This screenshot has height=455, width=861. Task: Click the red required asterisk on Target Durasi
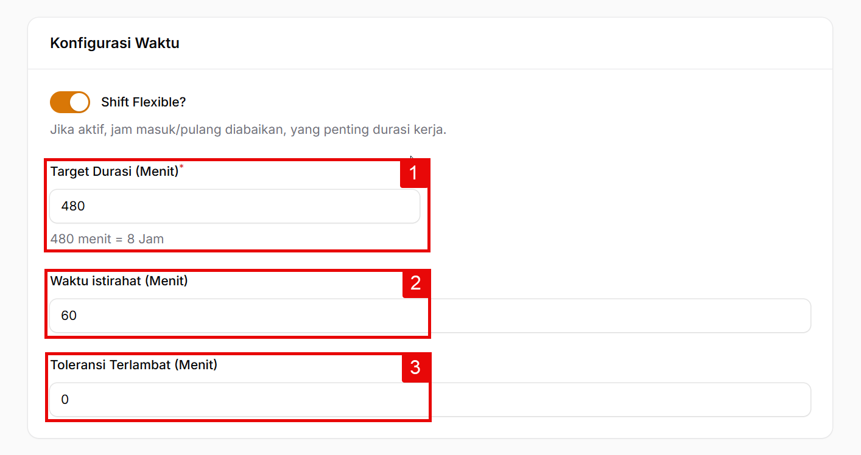(x=181, y=167)
